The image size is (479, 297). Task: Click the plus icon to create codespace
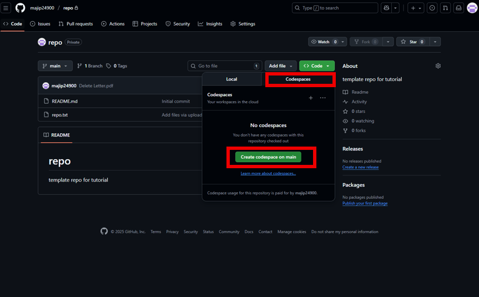pyautogui.click(x=311, y=98)
